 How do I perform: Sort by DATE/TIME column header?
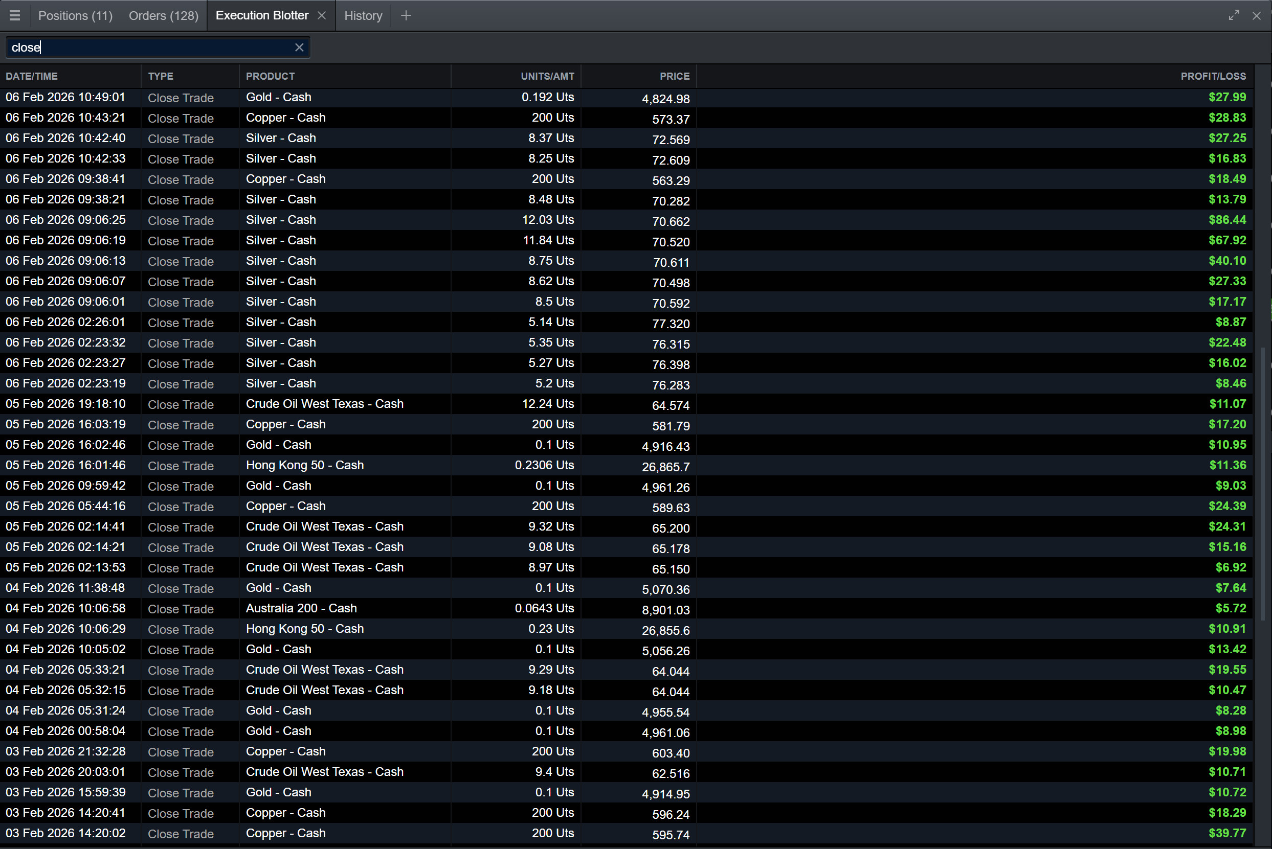point(32,76)
